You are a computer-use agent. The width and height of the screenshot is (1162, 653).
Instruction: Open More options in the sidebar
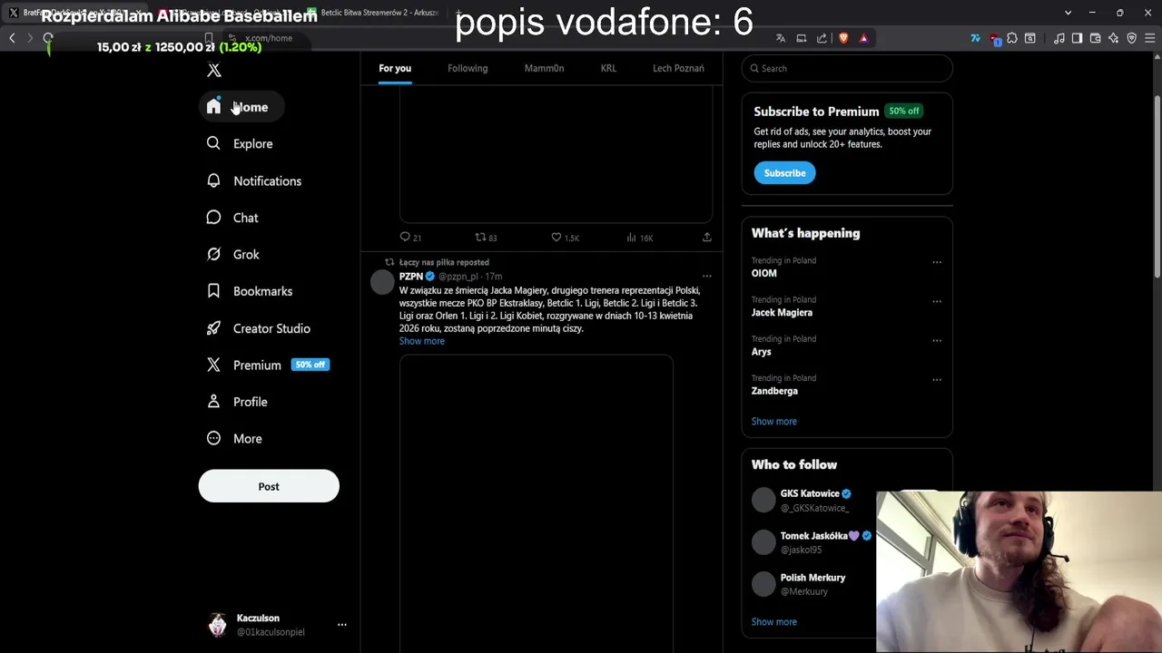coord(234,438)
